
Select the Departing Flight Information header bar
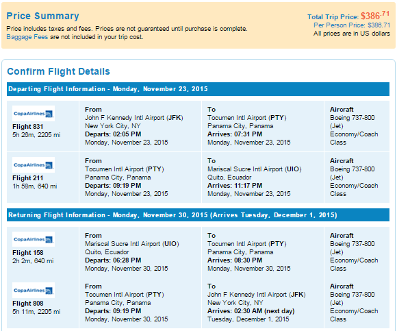(198, 89)
